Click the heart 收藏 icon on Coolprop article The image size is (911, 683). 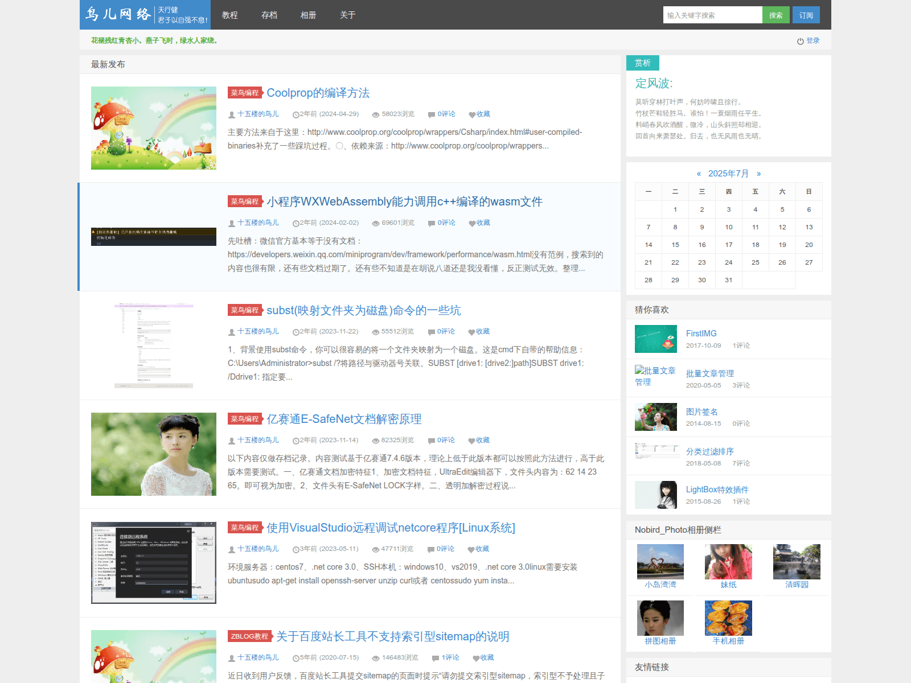(472, 114)
